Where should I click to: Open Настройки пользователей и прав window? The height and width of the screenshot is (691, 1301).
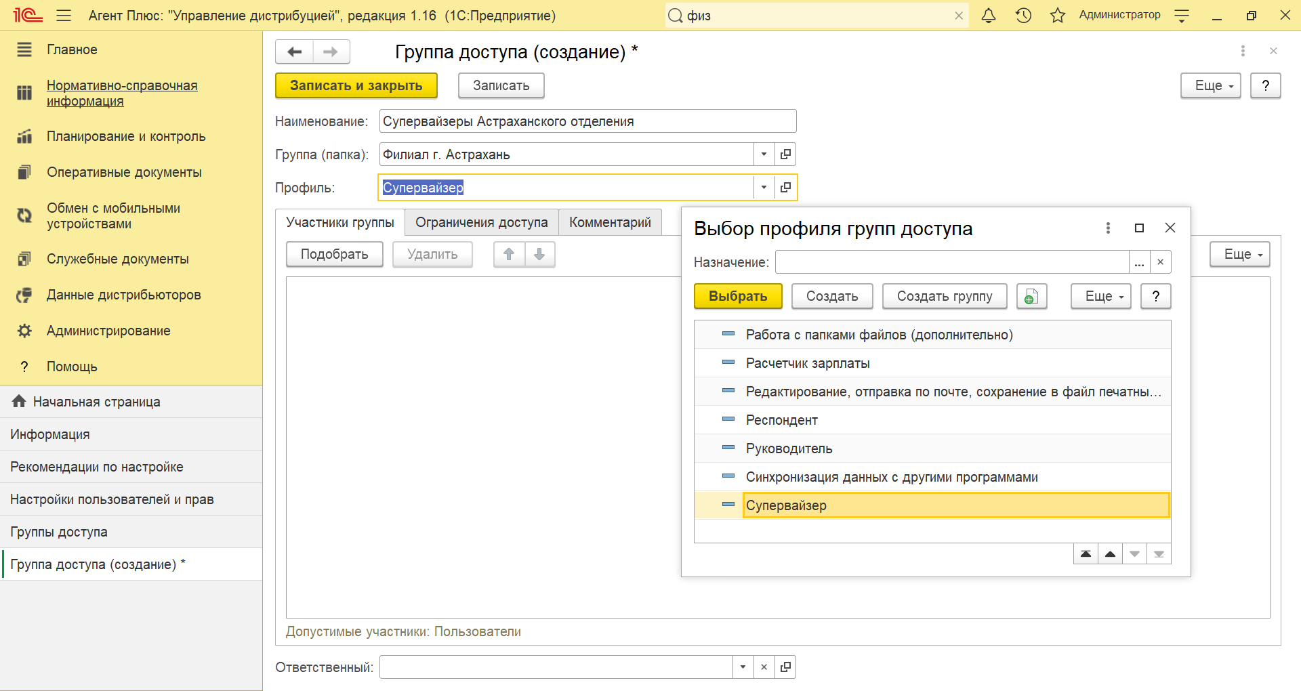pos(131,499)
